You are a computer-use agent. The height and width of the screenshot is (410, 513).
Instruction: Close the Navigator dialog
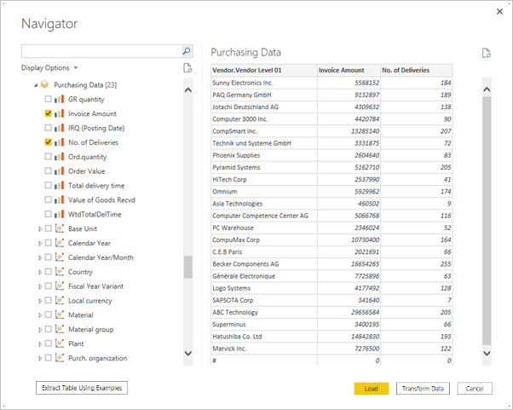coord(499,12)
